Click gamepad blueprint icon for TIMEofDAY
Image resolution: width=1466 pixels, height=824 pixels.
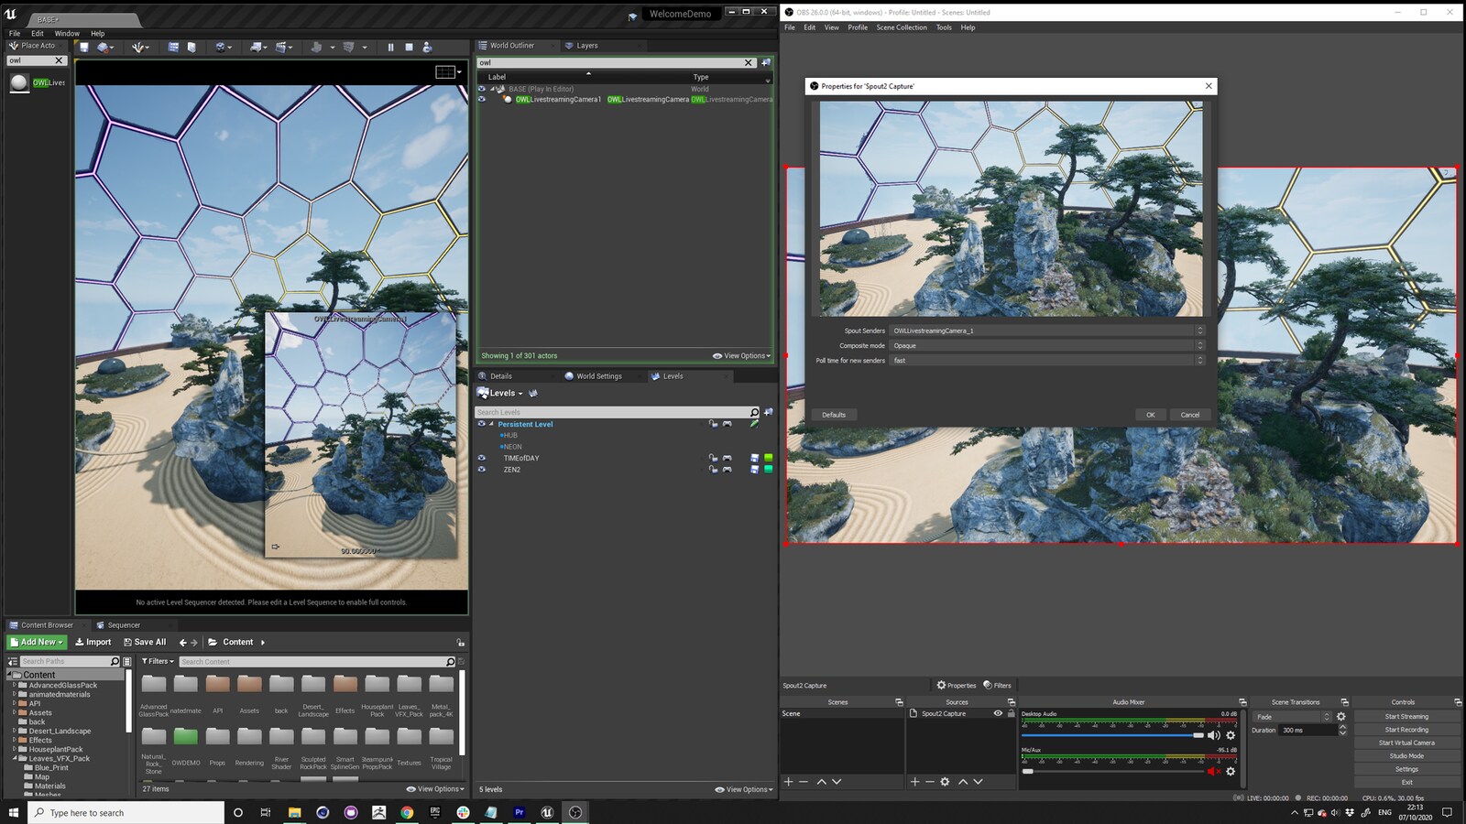pos(727,458)
